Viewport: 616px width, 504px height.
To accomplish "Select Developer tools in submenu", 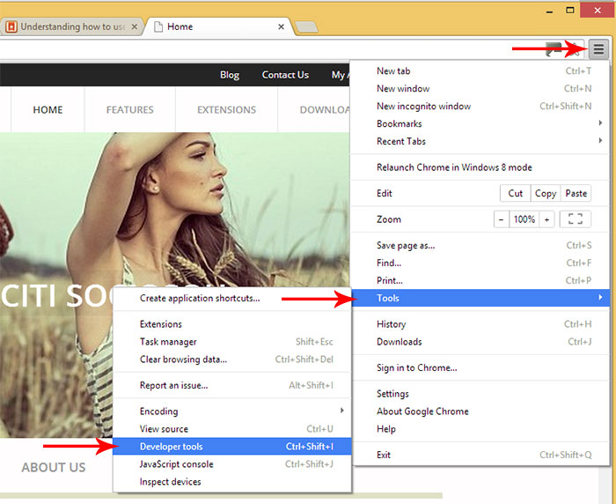I will pos(232,446).
